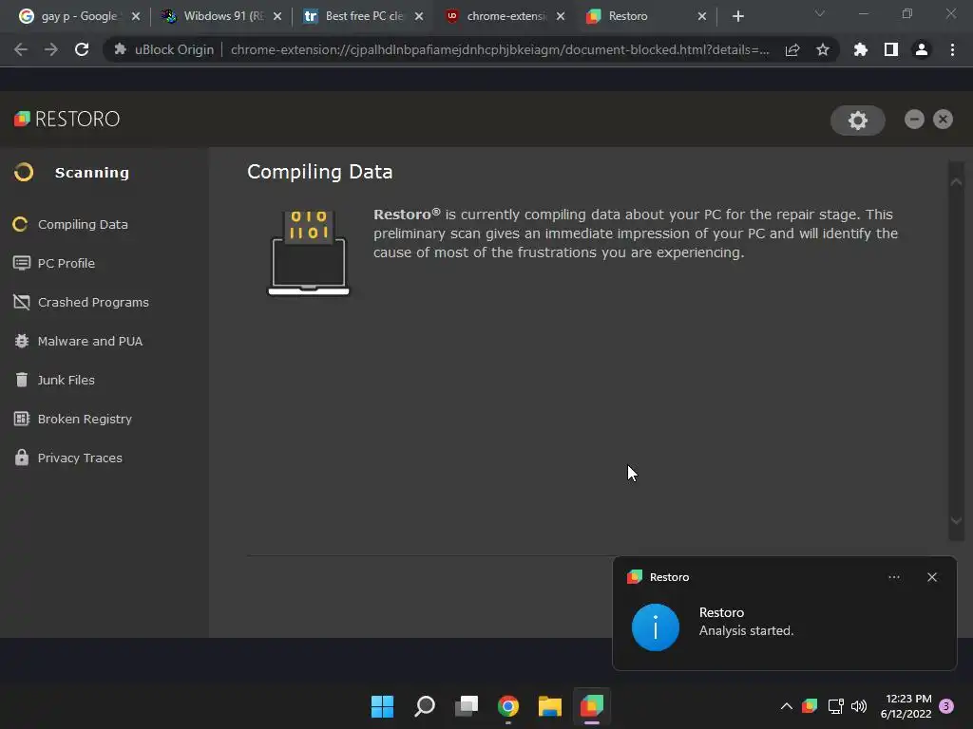This screenshot has height=729, width=973.
Task: Open Chrome extensions puzzle menu
Action: click(861, 49)
